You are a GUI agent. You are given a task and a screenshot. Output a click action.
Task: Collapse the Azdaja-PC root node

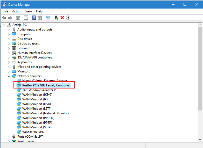click(x=4, y=25)
